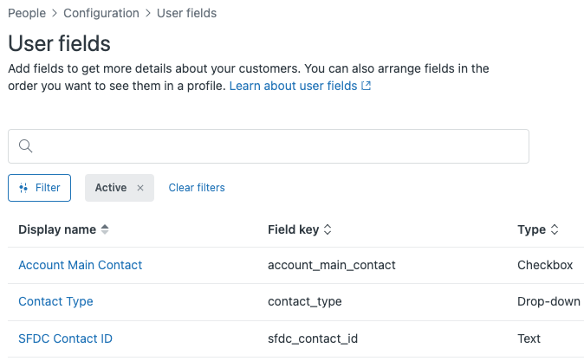Click the Checkbox type cell

tap(545, 265)
